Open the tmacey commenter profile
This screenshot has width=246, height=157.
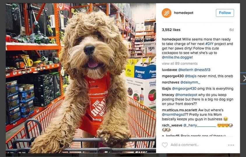point(168,95)
